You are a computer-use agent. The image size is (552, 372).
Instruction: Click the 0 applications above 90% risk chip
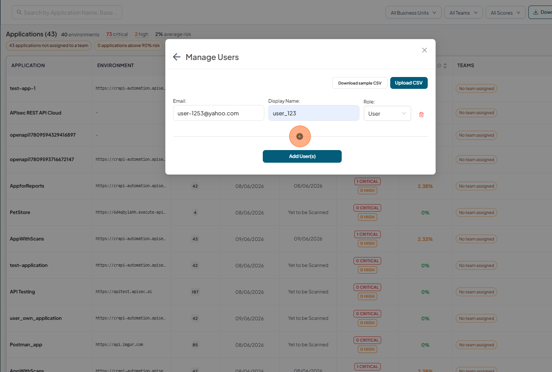[x=129, y=45]
